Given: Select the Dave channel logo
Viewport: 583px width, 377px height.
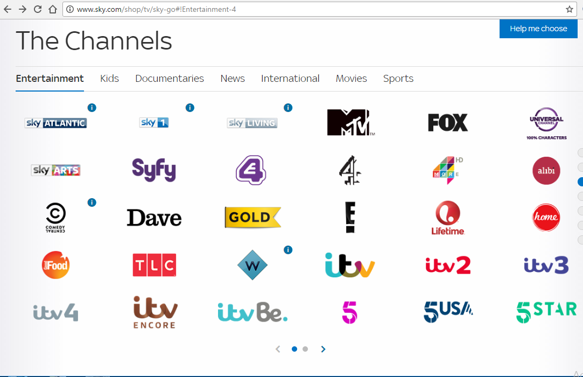Looking at the screenshot, I should [x=154, y=218].
